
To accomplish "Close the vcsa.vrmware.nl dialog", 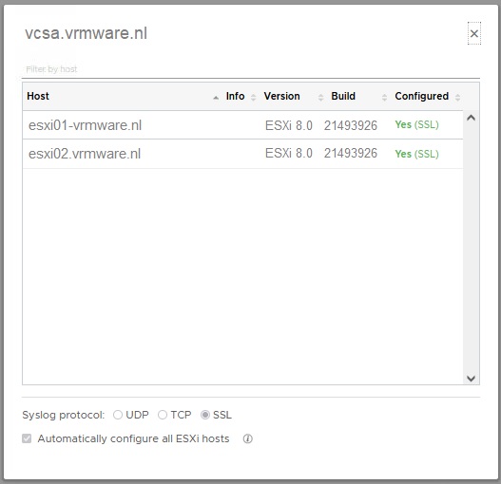I will (x=474, y=33).
